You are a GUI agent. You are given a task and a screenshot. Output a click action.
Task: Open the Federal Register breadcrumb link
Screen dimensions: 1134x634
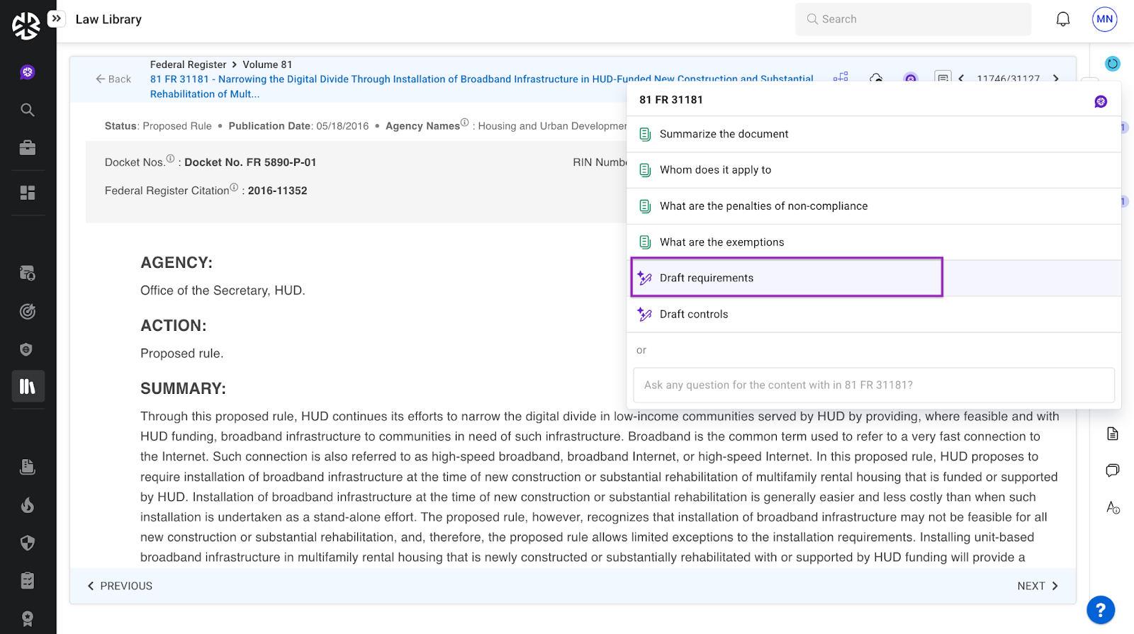[x=188, y=64]
